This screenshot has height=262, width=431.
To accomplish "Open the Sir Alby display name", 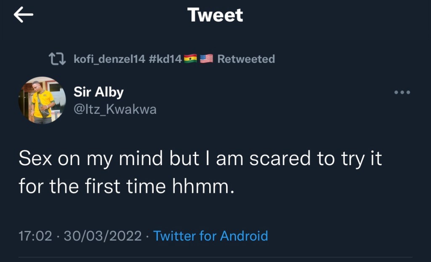I will tap(98, 92).
